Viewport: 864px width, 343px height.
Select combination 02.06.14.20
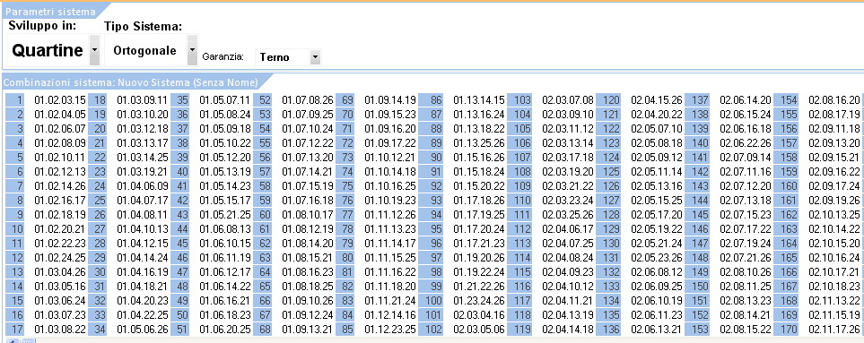746,100
